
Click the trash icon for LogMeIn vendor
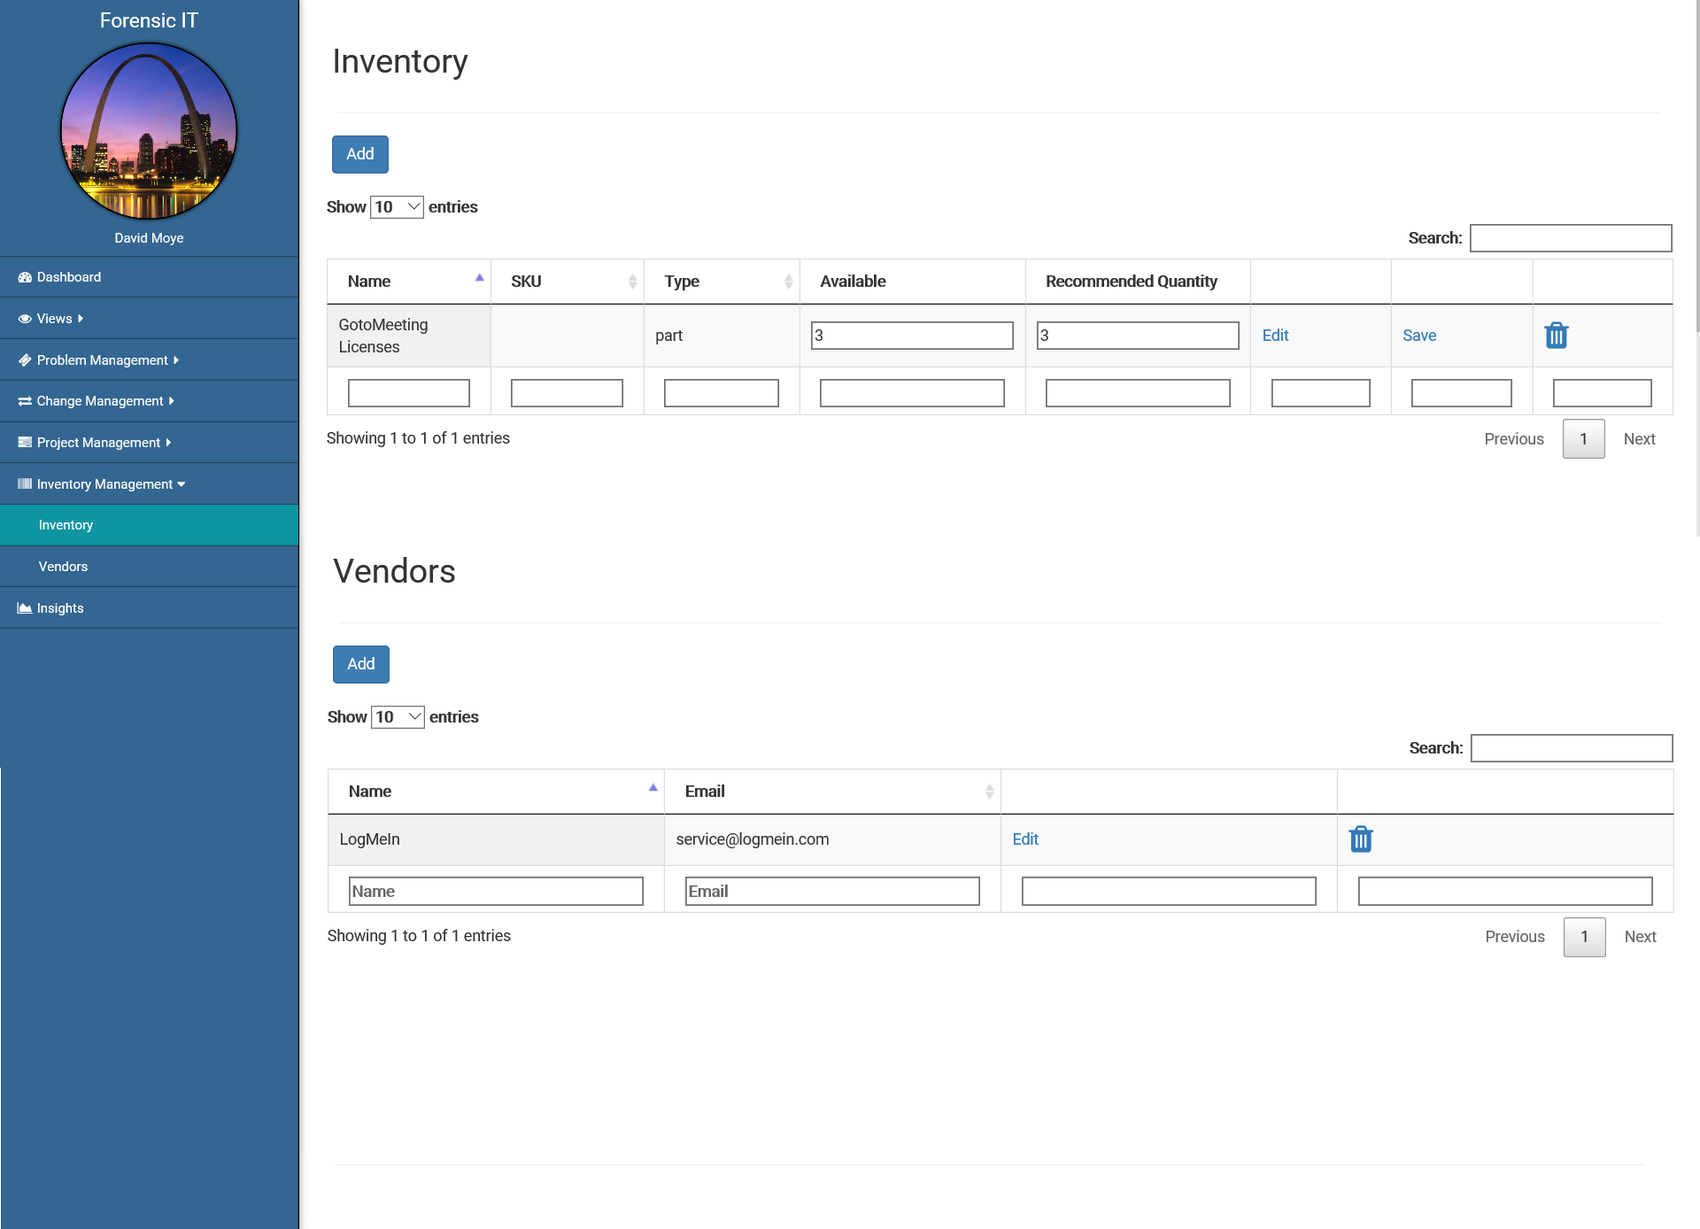[1360, 839]
